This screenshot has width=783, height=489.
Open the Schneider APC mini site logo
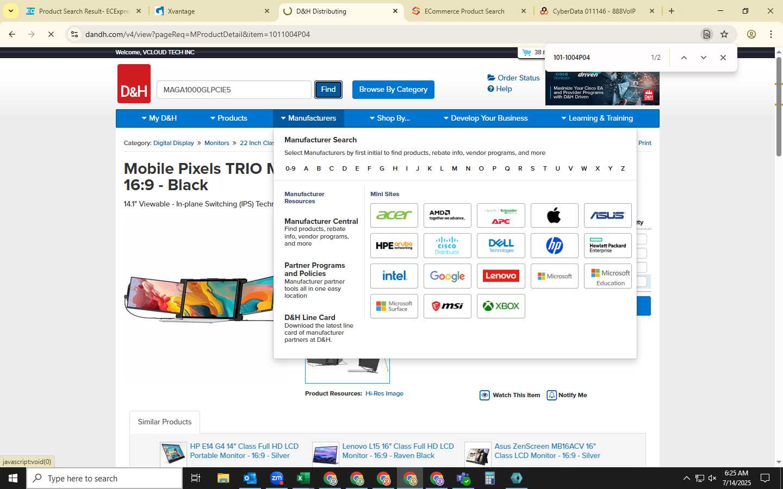[501, 215]
